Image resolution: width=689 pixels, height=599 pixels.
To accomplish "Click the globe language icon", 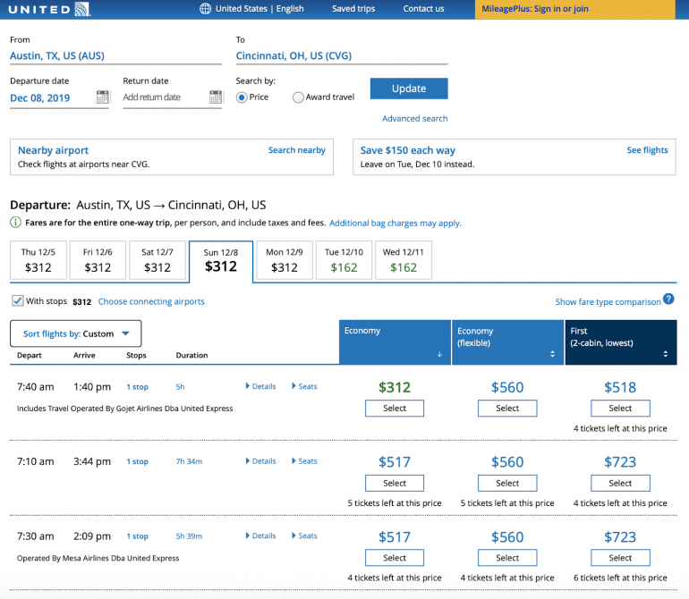I will [206, 9].
